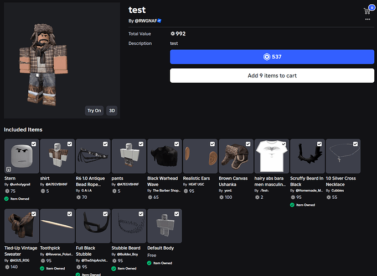Image resolution: width=377 pixels, height=276 pixels.
Task: Open creator @RWGNAF profile link
Action: pyautogui.click(x=146, y=21)
